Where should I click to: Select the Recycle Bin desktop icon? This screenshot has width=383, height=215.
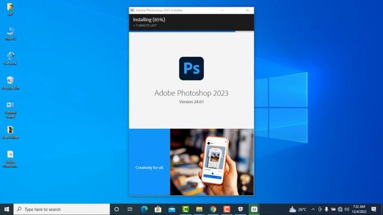tap(10, 83)
